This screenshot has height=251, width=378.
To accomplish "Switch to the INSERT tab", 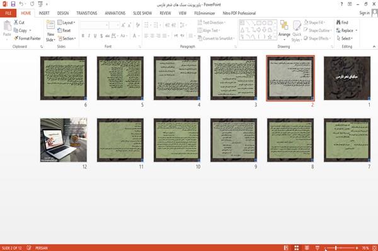I will [44, 13].
